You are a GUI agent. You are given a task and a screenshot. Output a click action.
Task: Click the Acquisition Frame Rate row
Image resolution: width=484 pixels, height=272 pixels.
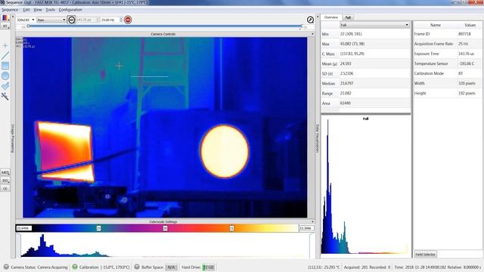(x=447, y=44)
